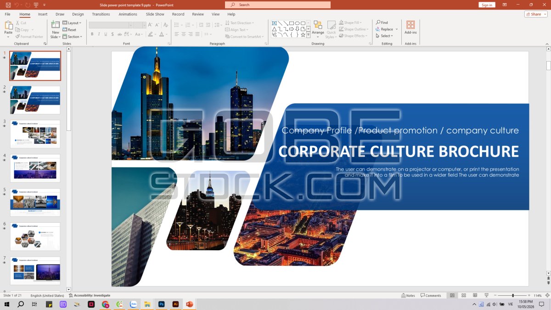Collapse the ribbon with chevron

547,44
